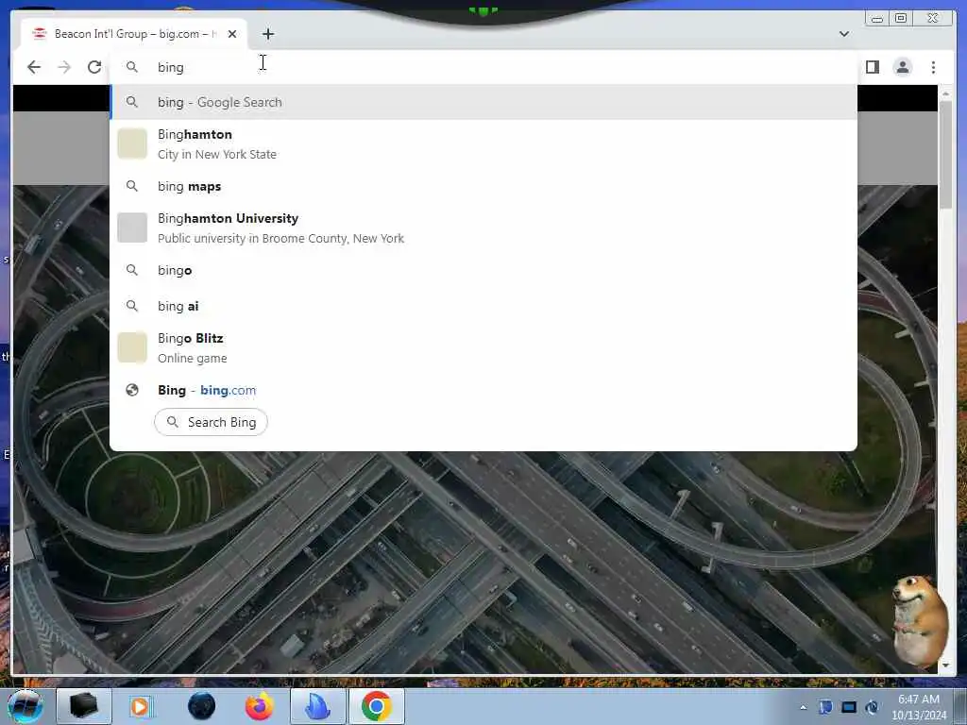The image size is (967, 725).
Task: Click the hamster desktop mascot
Action: [919, 619]
